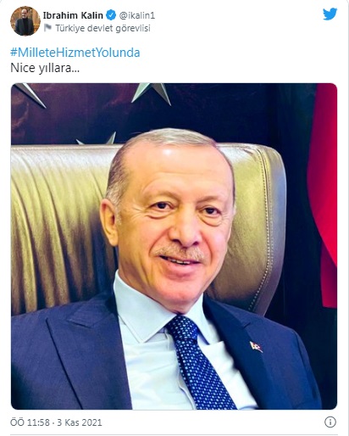Screen dimensions: 349x436
Task: Click the ÖÖ 11:58 timestamp
Action: pyautogui.click(x=30, y=422)
